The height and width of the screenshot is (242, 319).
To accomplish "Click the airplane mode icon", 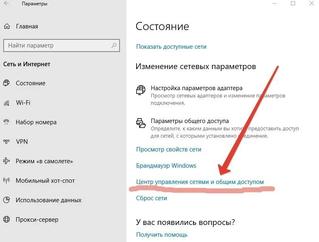I will point(6,161).
